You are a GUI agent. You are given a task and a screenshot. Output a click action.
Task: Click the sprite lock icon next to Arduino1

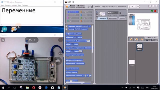click(120, 13)
